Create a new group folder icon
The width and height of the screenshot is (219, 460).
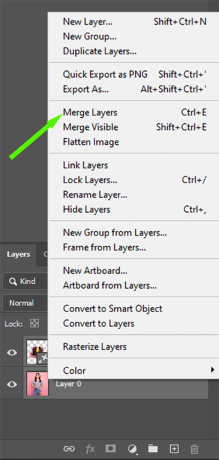pos(152,448)
